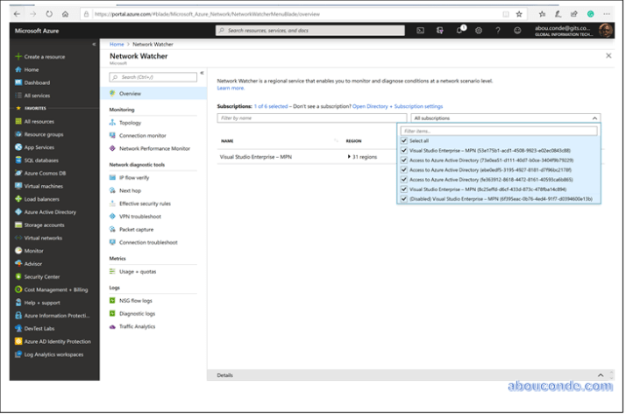Screen dimensions: 626x414
Task: Uncheck the Disabled Visual Studio Enterprise subscription
Action: (x=404, y=198)
